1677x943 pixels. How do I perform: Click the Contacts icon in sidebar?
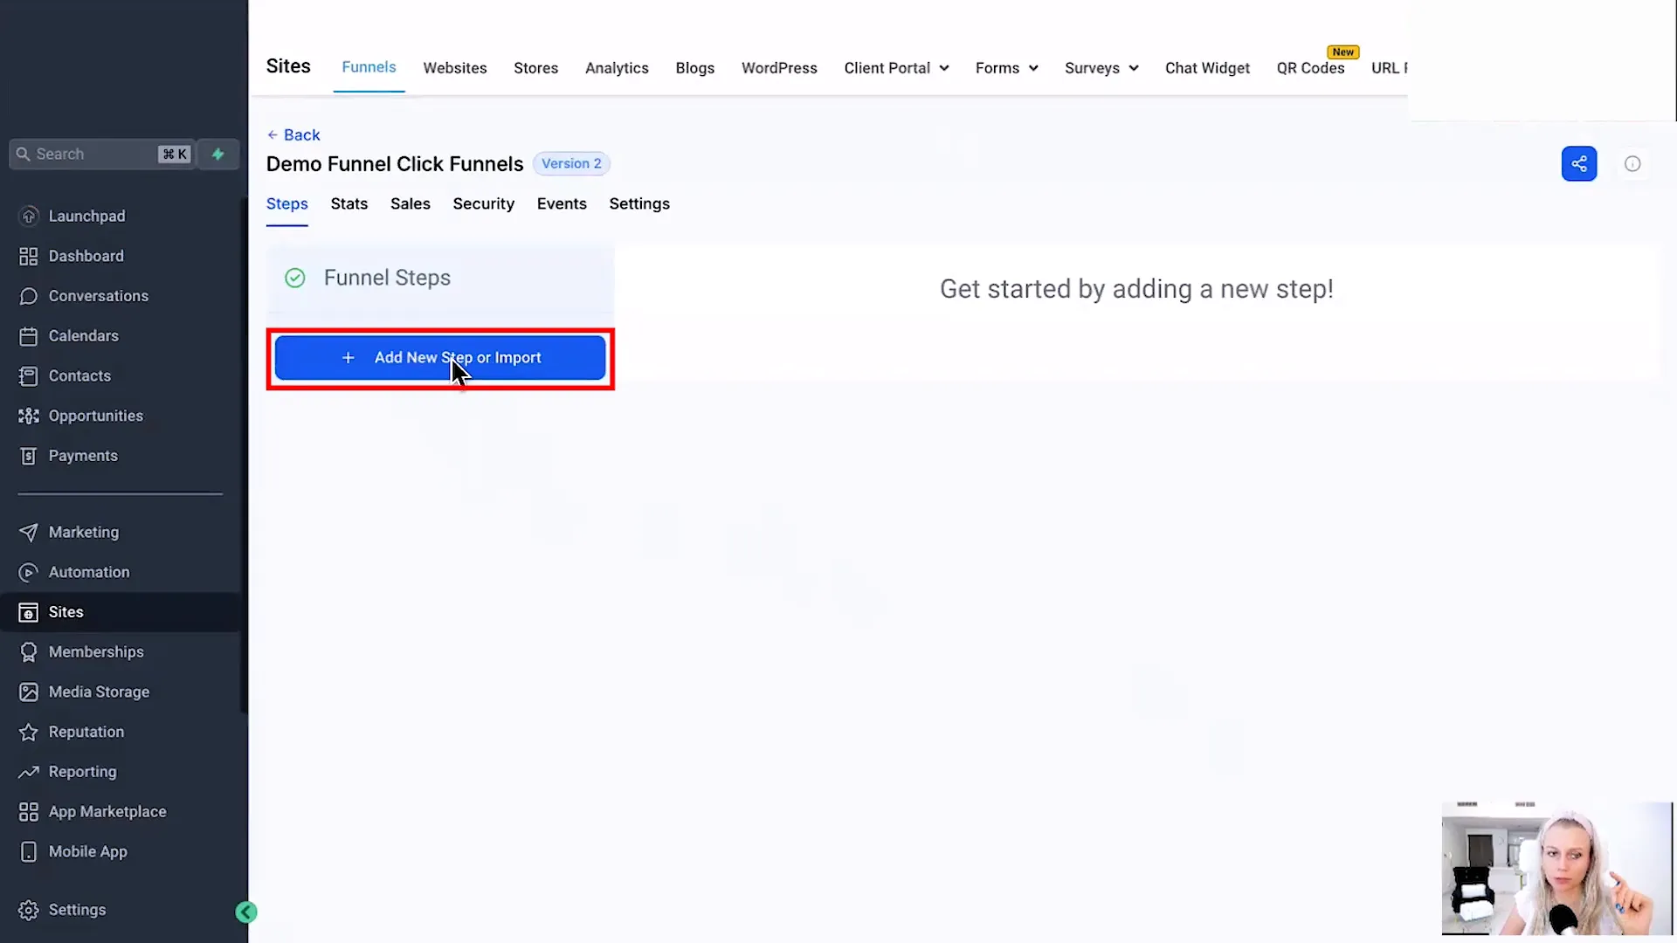coord(29,376)
